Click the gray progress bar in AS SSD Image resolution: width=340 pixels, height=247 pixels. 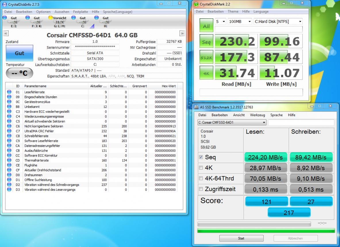pyautogui.click(x=254, y=224)
